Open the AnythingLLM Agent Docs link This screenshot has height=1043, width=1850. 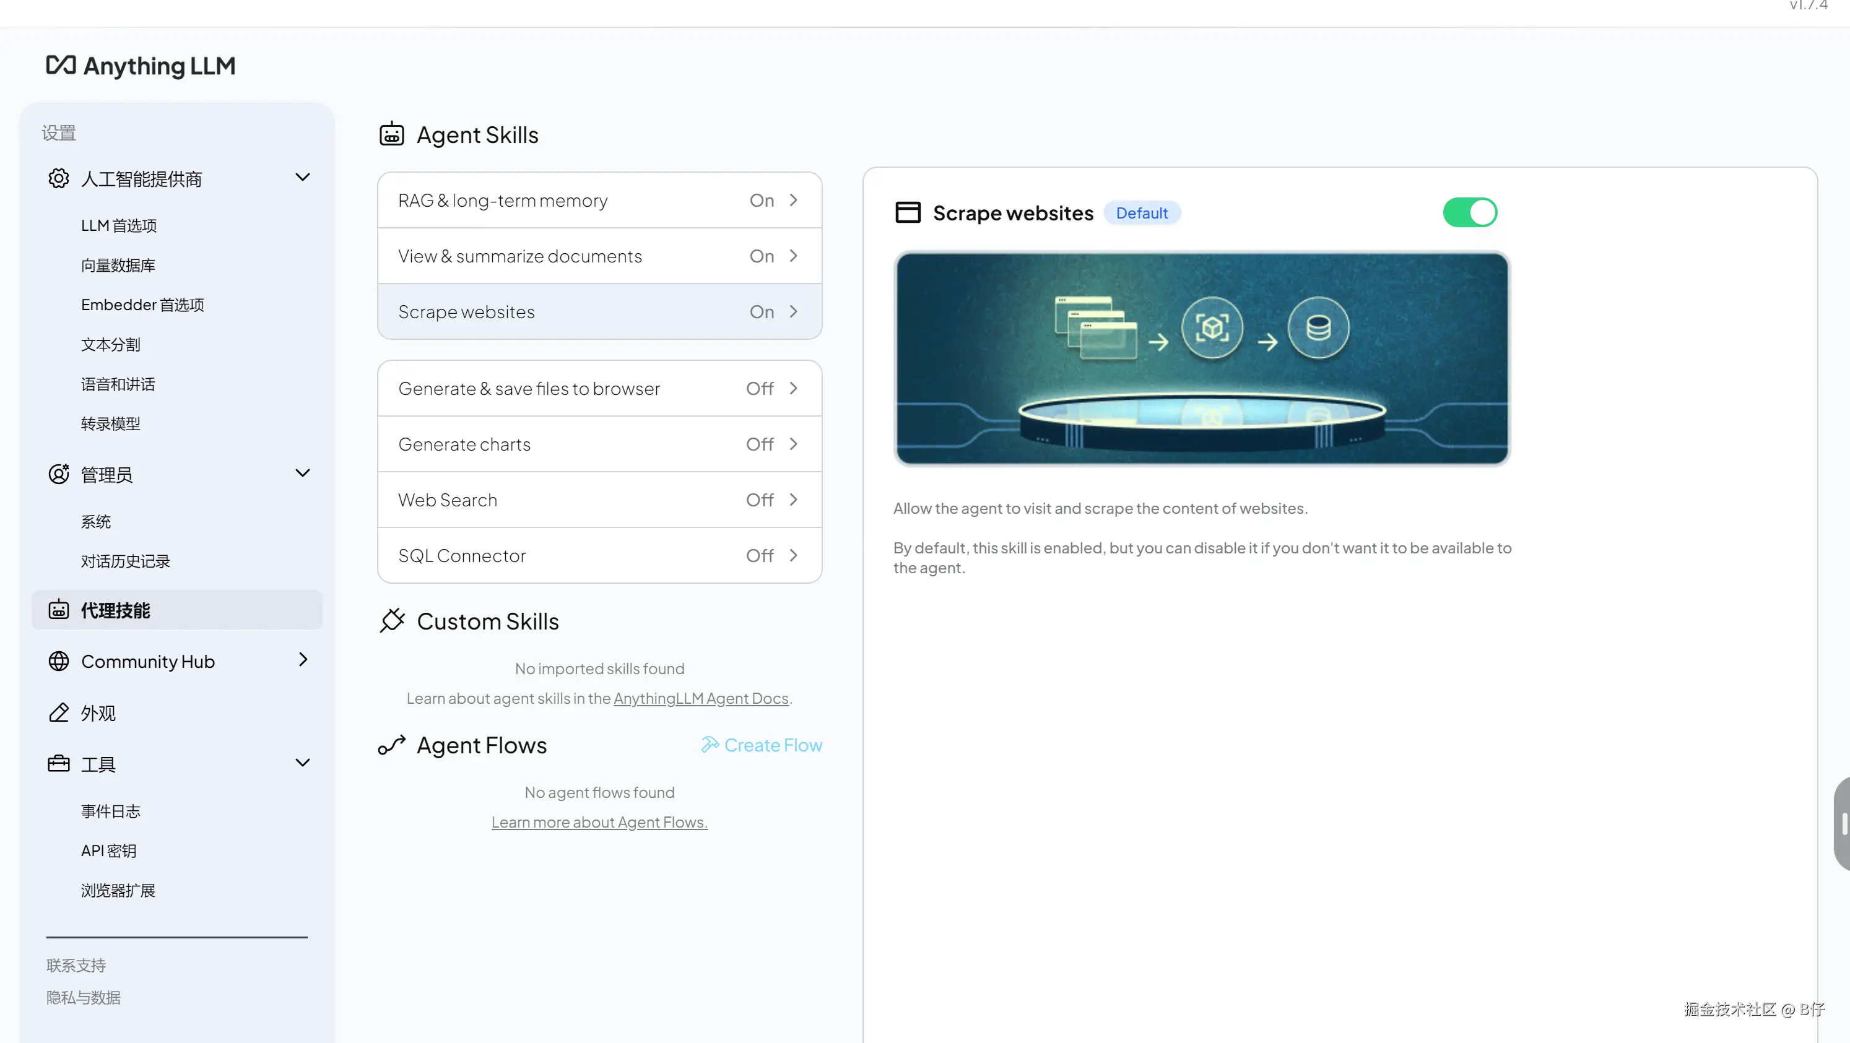pos(700,698)
